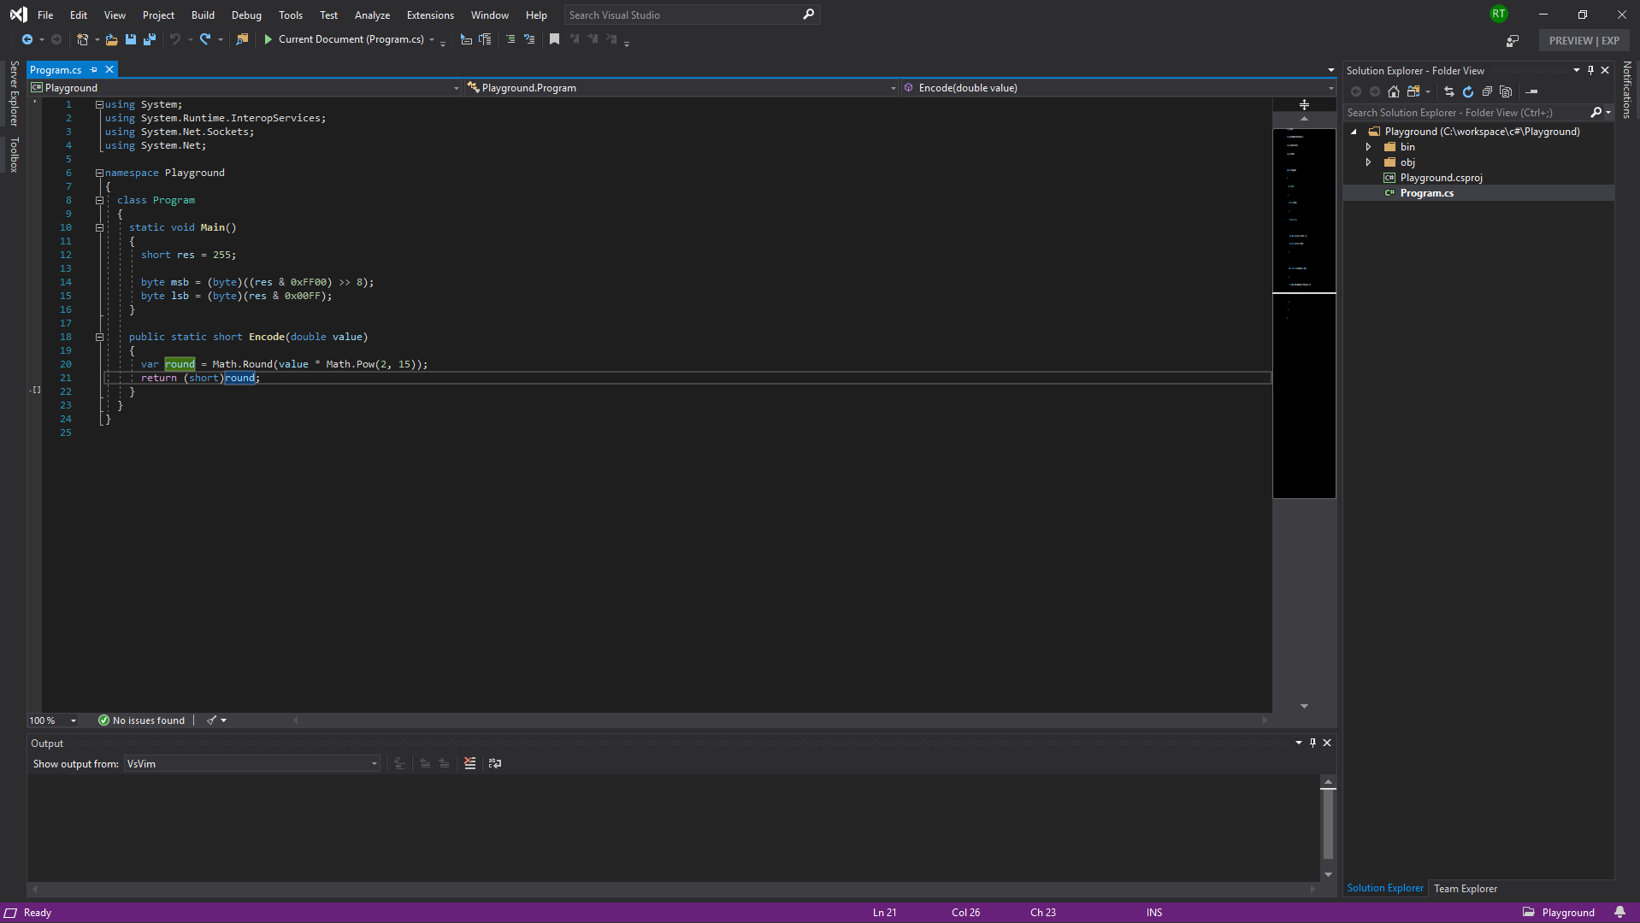The image size is (1640, 923).
Task: Open the Analyze menu
Action: [x=372, y=15]
